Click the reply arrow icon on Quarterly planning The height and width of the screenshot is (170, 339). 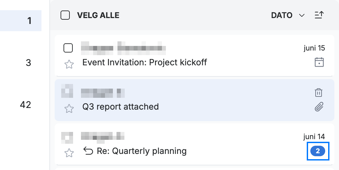[x=88, y=151]
